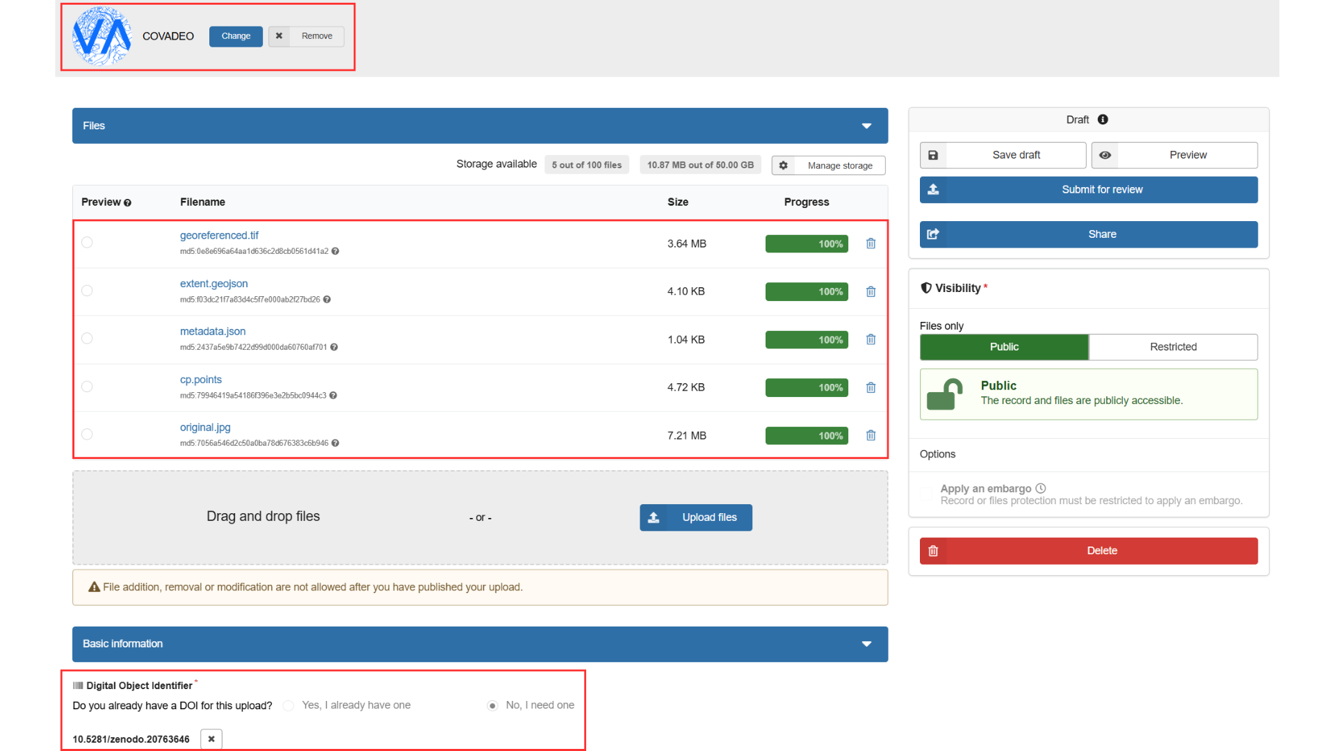Click Change community button

[236, 36]
